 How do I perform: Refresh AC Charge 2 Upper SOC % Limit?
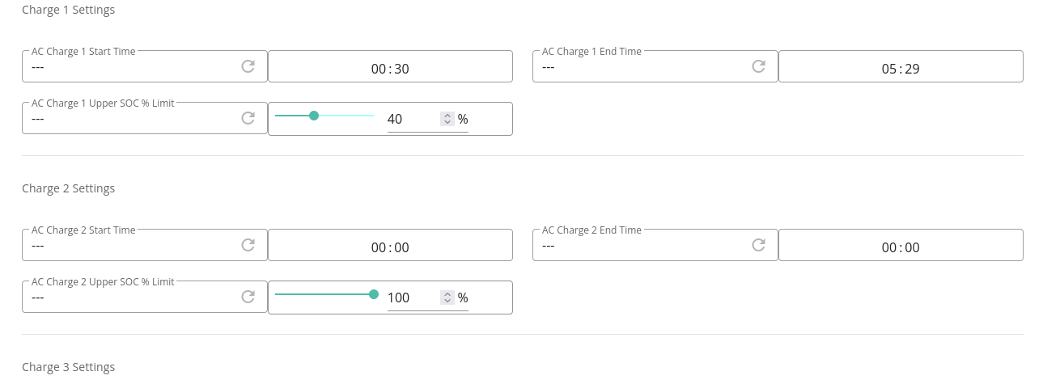pyautogui.click(x=248, y=297)
